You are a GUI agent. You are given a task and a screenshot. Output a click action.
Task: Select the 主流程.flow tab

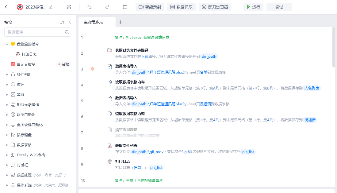coord(97,22)
